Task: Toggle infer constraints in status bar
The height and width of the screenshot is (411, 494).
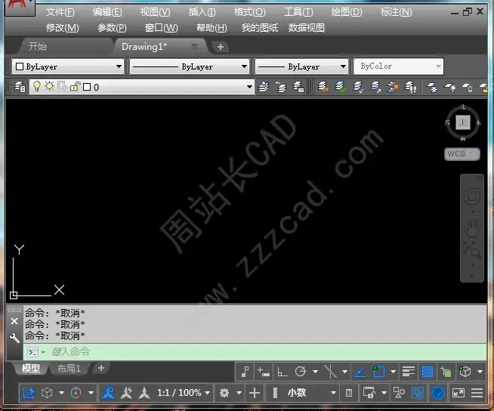Action: coord(245,372)
